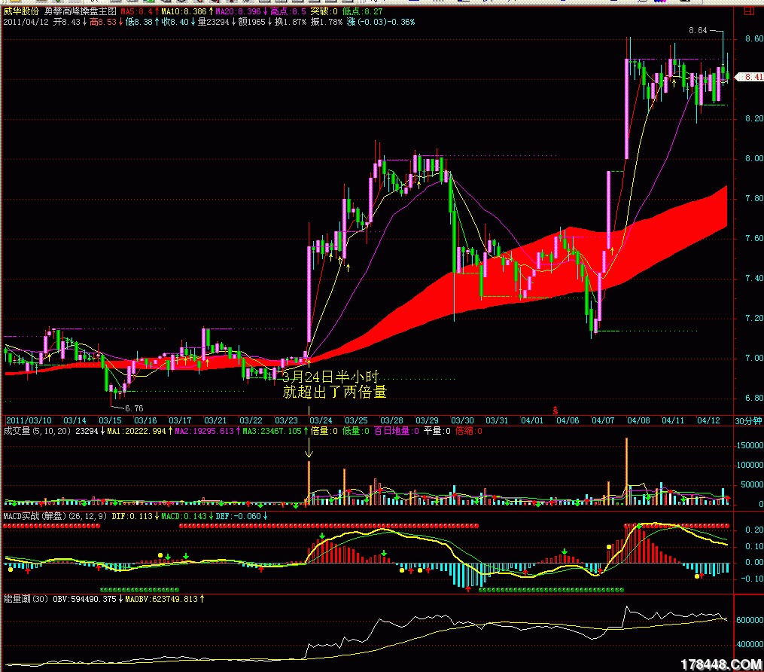The image size is (764, 672).
Task: Click the 勇攀高峰操盘主图 indicator title
Action: tap(81, 11)
